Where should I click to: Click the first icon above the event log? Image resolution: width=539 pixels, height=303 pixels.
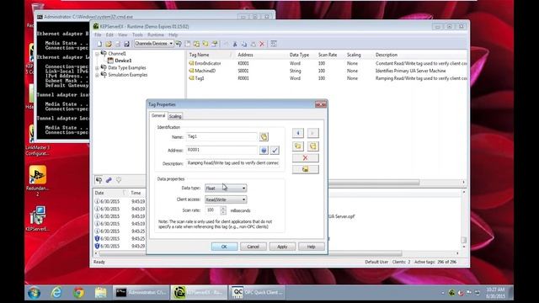99,179
